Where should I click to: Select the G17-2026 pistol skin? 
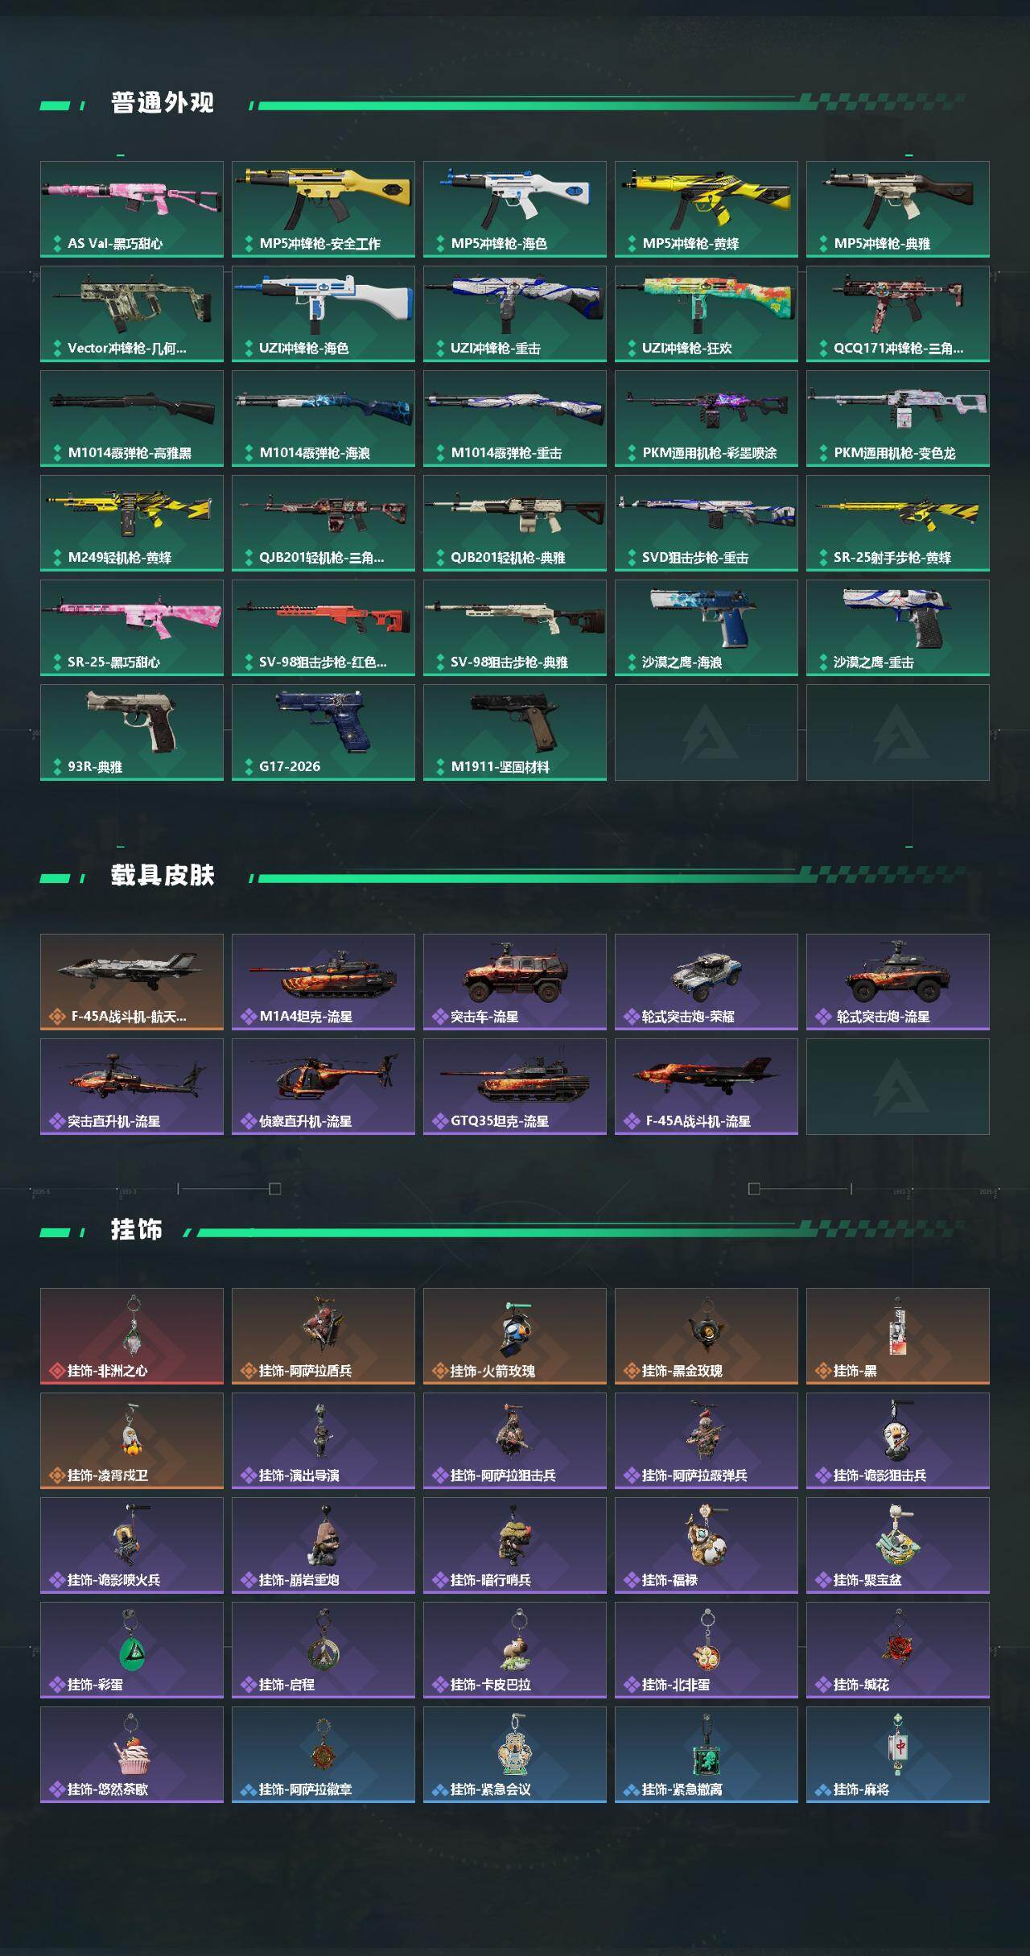point(323,732)
